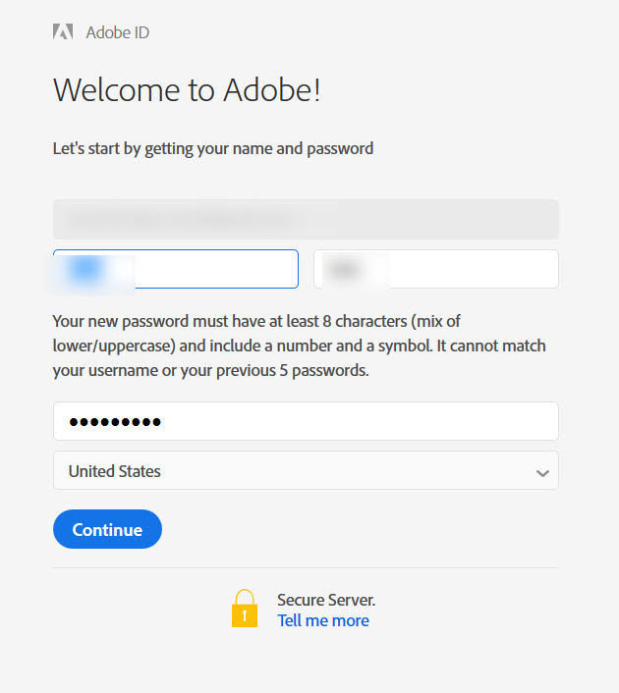Screen dimensions: 619x693
Task: Click the password requirements paragraph
Action: click(x=299, y=346)
